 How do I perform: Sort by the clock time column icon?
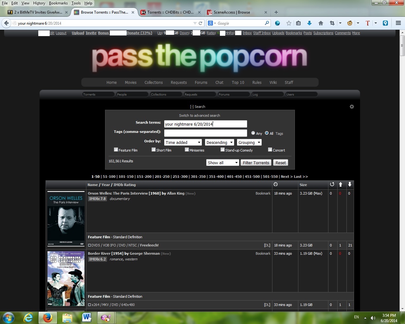pos(276,184)
